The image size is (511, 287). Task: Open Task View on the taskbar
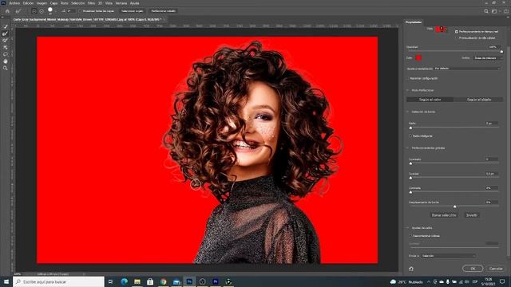pyautogui.click(x=110, y=281)
